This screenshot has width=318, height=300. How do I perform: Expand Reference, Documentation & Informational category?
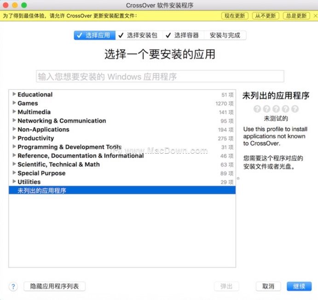click(x=14, y=155)
